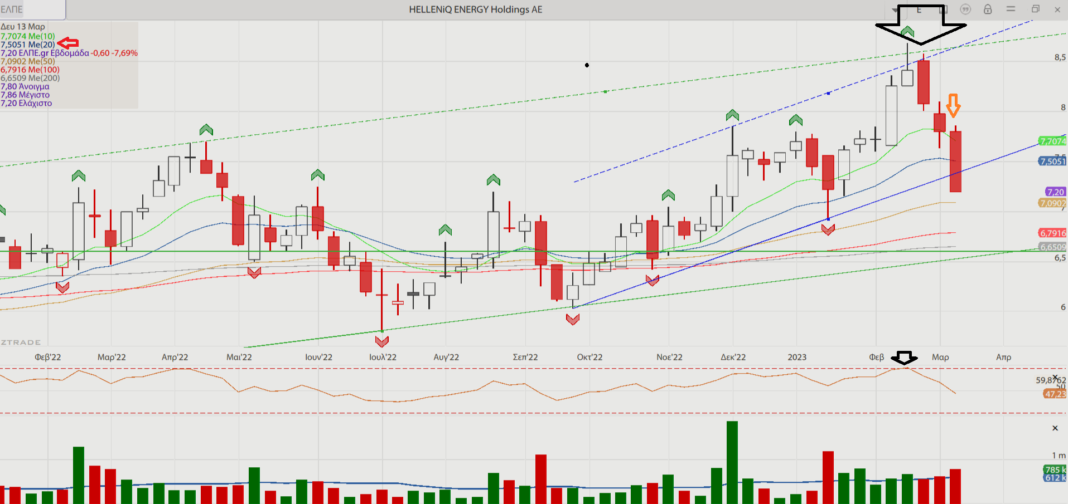Select the green up signal above Νοε'22 candle
This screenshot has height=504, width=1068.
pos(669,195)
